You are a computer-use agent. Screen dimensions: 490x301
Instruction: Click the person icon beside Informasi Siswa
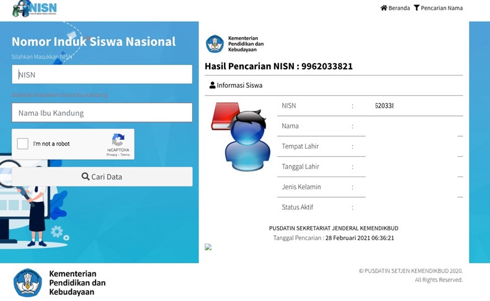click(x=213, y=85)
